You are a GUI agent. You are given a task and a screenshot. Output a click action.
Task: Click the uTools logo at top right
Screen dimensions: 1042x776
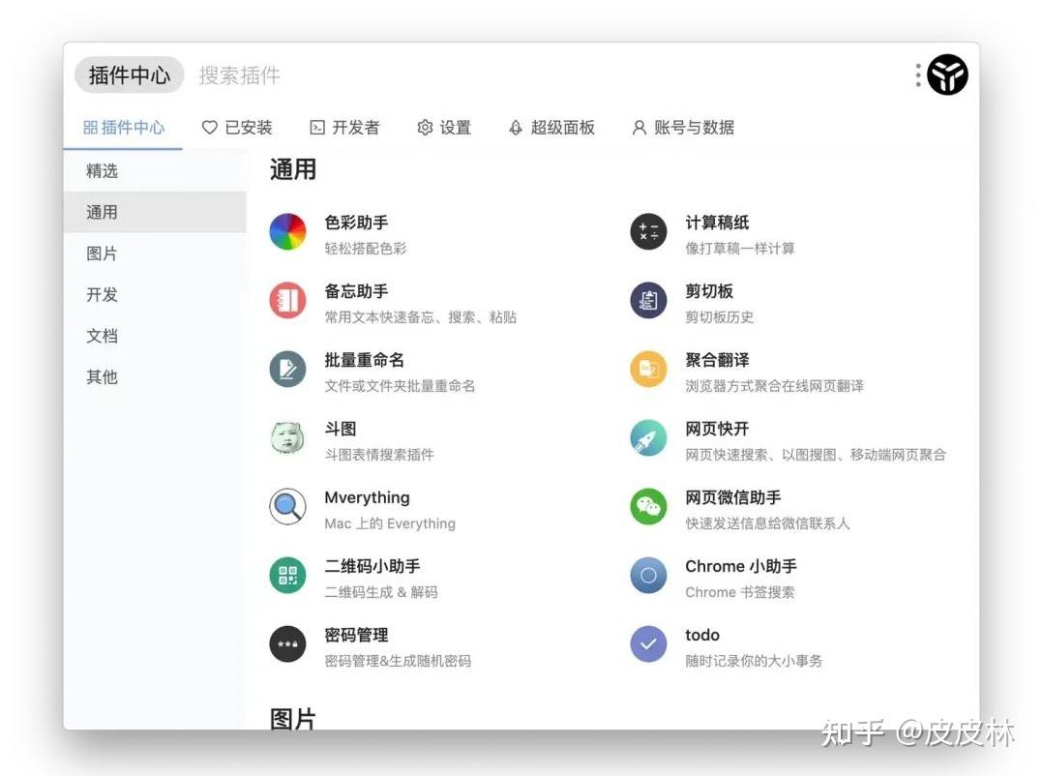point(947,75)
